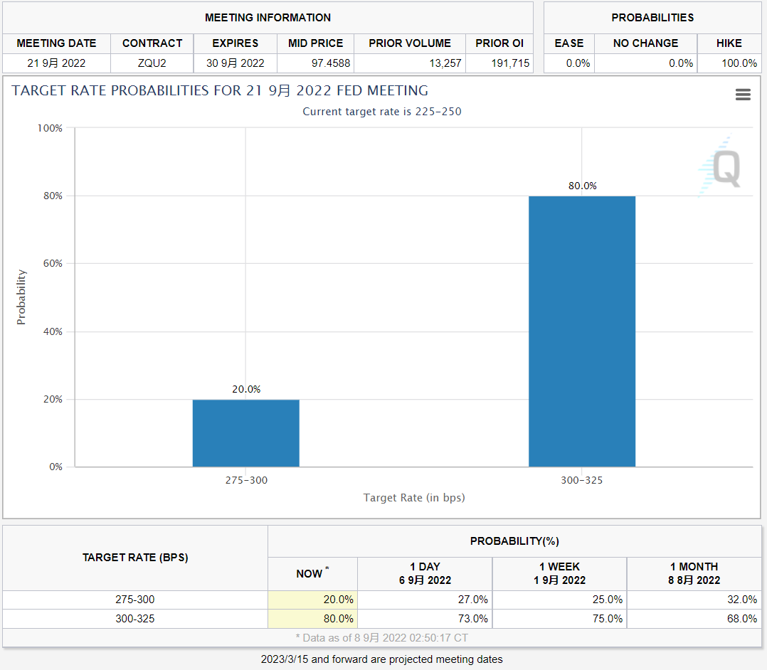Open the chart context menu hamburger icon
The width and height of the screenshot is (767, 670).
pos(743,95)
